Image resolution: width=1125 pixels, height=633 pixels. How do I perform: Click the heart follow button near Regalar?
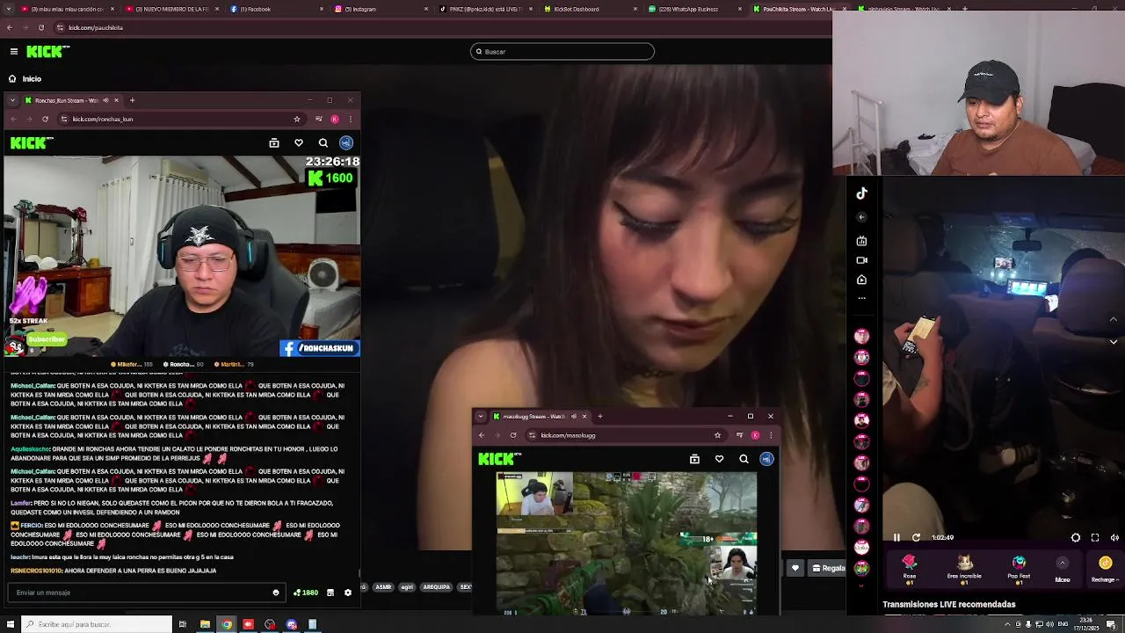tap(795, 569)
